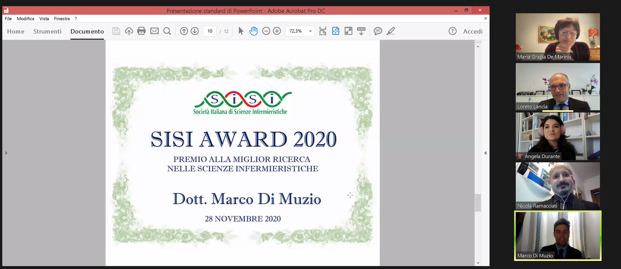Go to previous page arrow icon
The height and width of the screenshot is (269, 621).
pyautogui.click(x=184, y=31)
